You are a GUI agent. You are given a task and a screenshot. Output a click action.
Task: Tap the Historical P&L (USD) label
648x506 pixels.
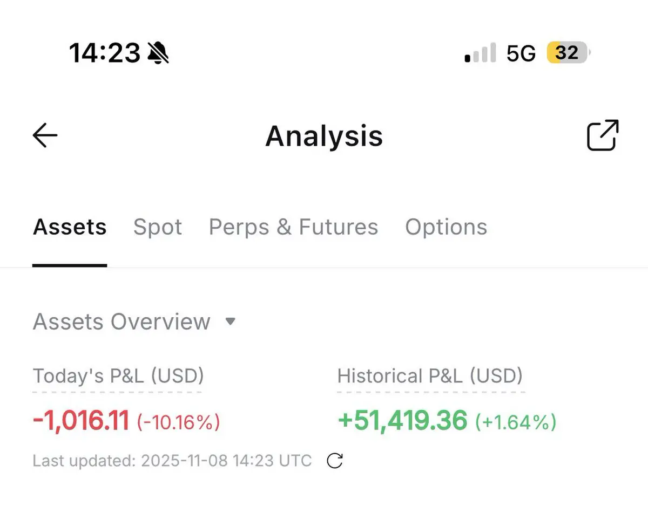point(430,375)
